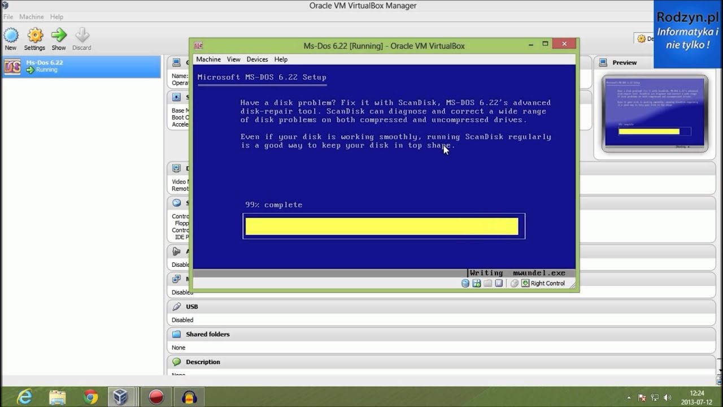Click the Preview panel title
This screenshot has width=723, height=407.
(625, 62)
